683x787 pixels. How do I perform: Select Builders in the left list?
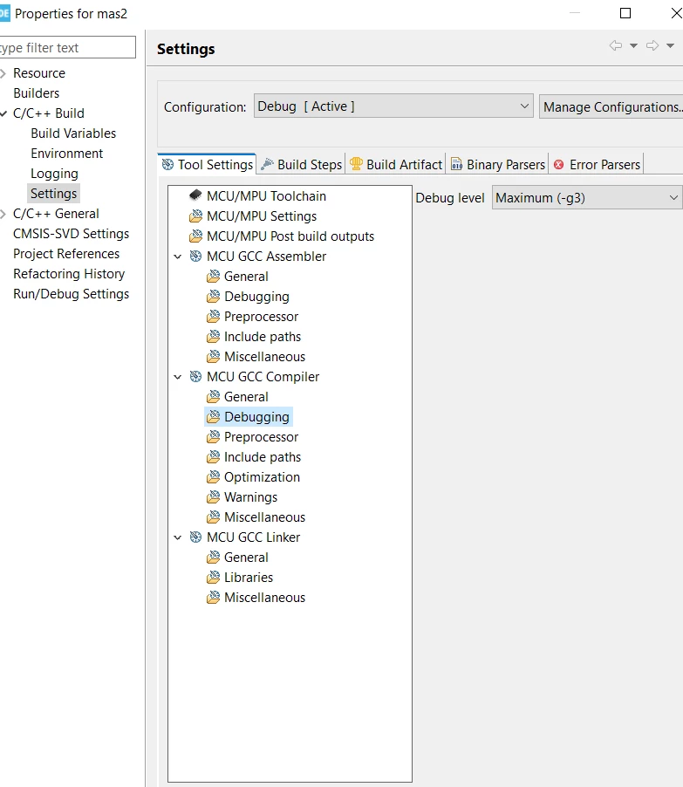coord(36,93)
